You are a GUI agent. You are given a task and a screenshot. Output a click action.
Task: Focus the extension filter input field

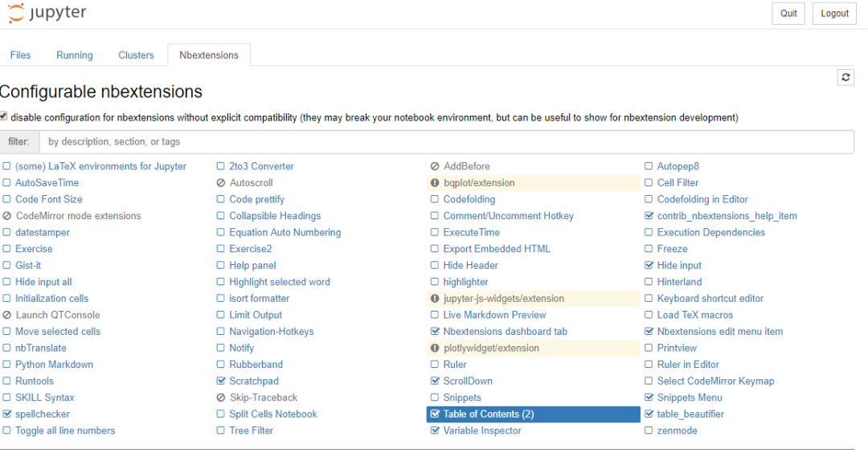tap(446, 141)
